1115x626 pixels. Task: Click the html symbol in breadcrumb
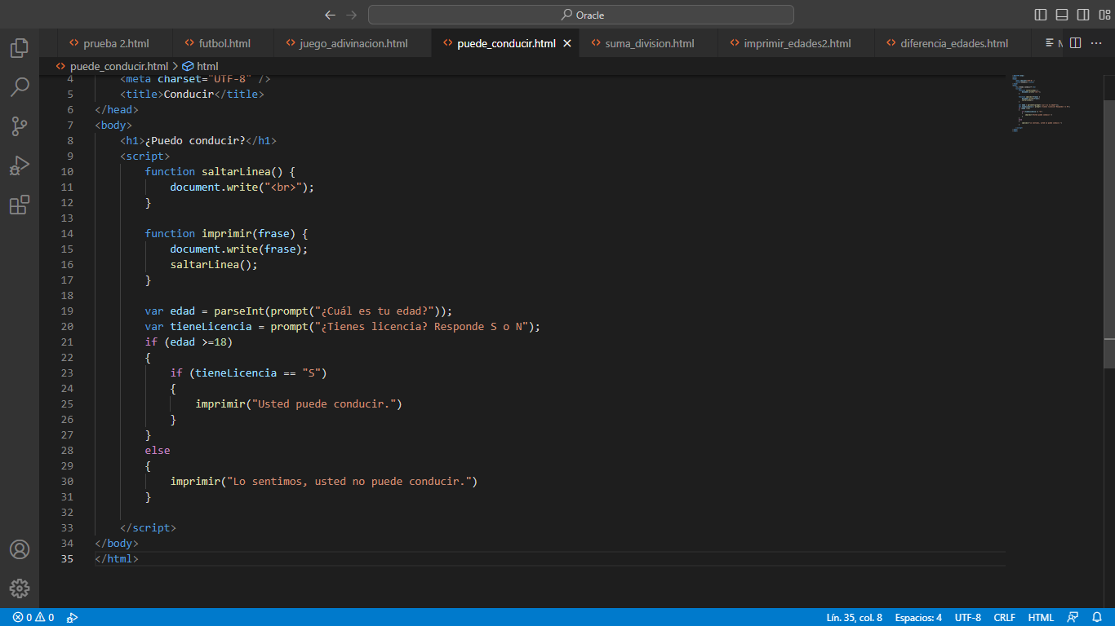[x=207, y=66]
